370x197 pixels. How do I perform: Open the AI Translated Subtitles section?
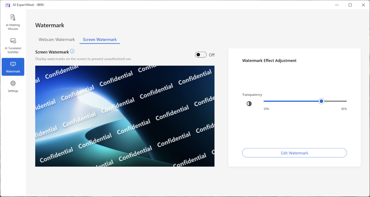coord(13,46)
